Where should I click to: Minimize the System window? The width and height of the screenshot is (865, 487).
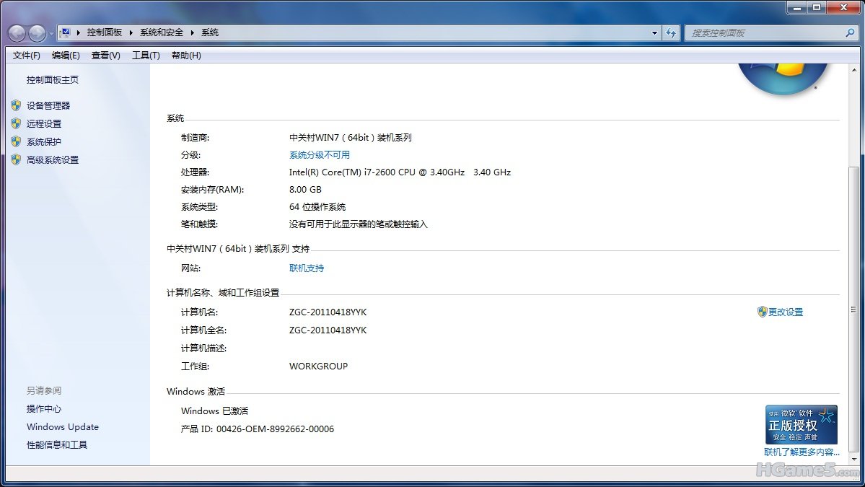[796, 7]
